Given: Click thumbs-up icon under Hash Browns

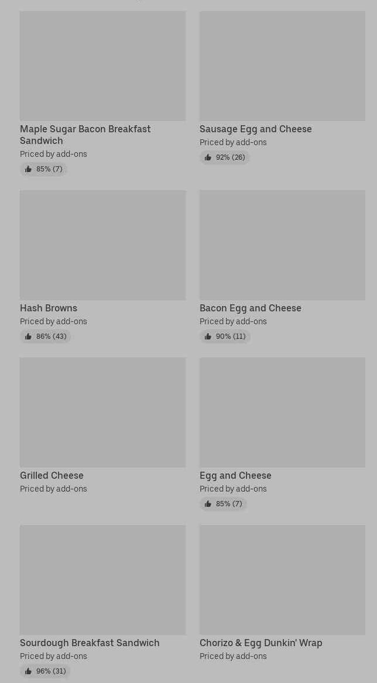Looking at the screenshot, I should (28, 337).
